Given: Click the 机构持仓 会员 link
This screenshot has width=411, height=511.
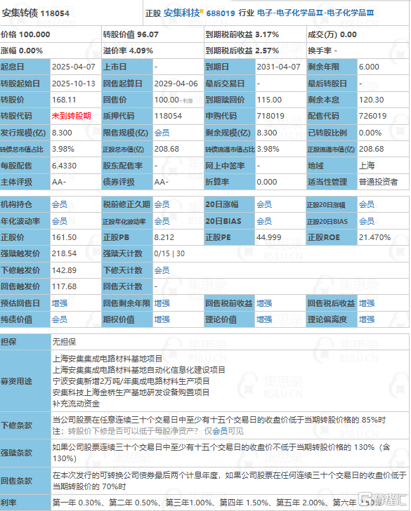Looking at the screenshot, I should [x=59, y=205].
